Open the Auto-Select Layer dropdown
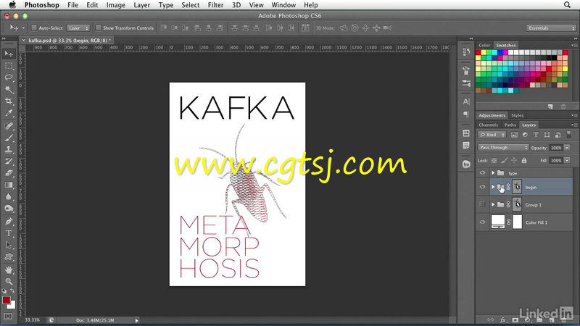The height and width of the screenshot is (326, 580). pyautogui.click(x=79, y=28)
